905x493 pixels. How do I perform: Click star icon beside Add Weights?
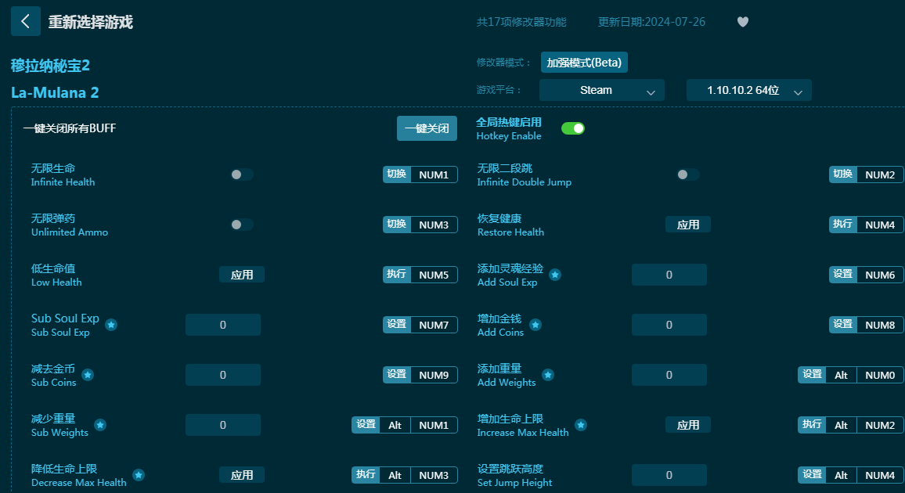548,375
